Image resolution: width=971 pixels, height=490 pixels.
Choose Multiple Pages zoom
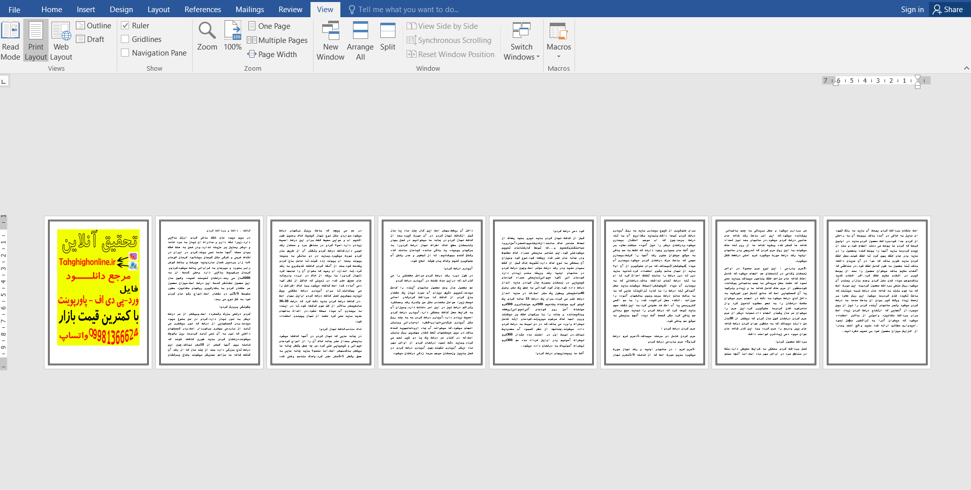(x=277, y=40)
